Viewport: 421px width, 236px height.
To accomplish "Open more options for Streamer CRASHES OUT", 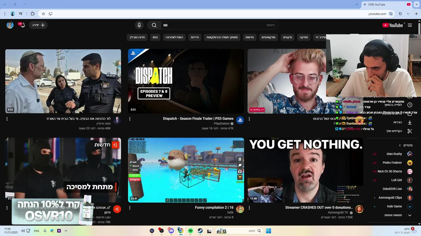I will (x=249, y=208).
